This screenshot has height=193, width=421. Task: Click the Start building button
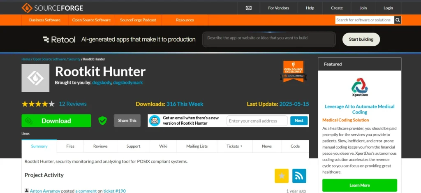tap(361, 40)
